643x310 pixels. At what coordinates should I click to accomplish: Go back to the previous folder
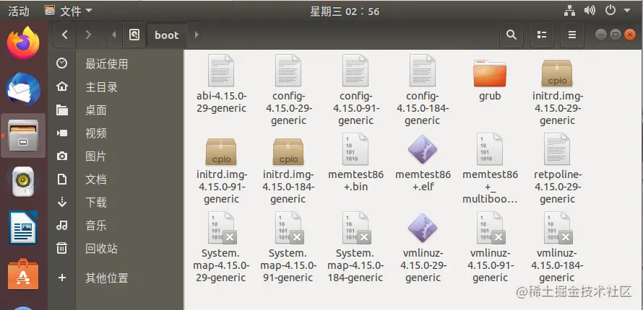coord(65,35)
